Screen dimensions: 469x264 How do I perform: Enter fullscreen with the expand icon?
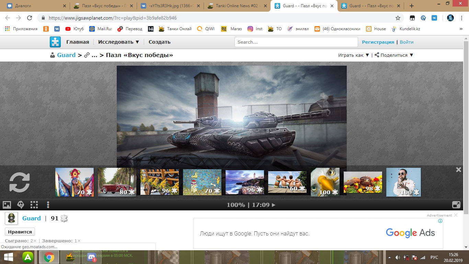click(456, 205)
